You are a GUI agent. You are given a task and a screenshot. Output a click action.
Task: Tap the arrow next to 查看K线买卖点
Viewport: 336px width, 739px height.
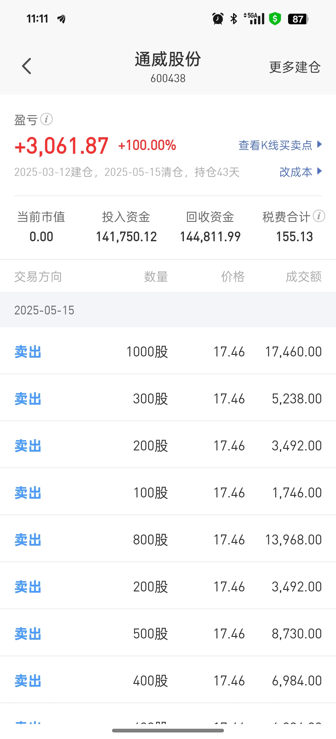pos(319,144)
